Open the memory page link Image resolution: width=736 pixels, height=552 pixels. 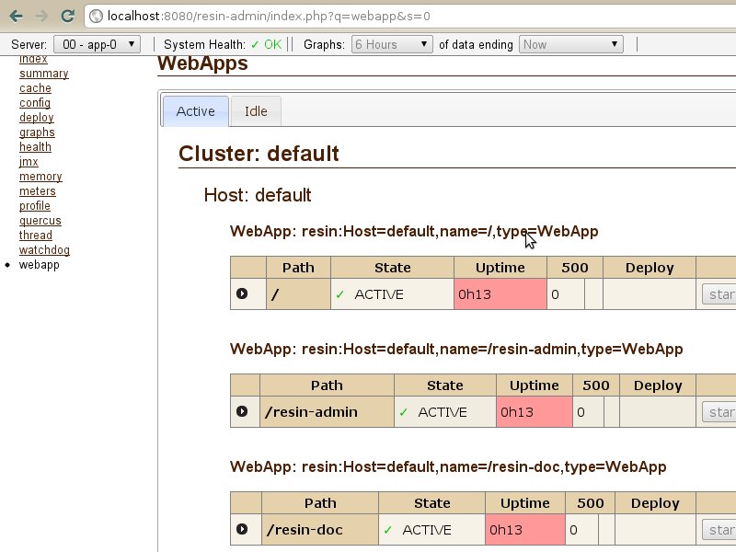click(x=40, y=176)
